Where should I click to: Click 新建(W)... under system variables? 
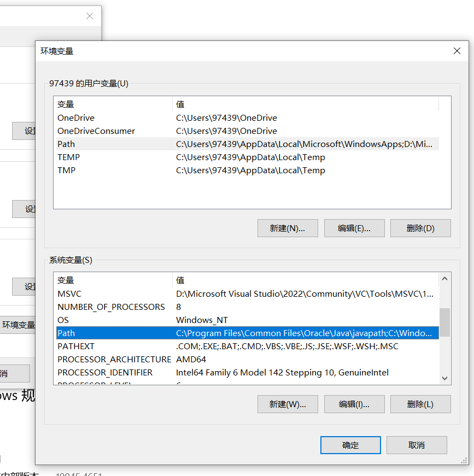(288, 404)
